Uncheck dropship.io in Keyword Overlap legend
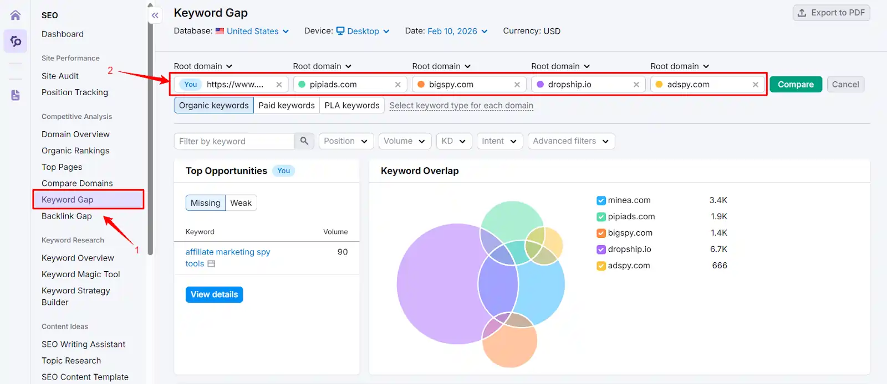 pyautogui.click(x=601, y=250)
